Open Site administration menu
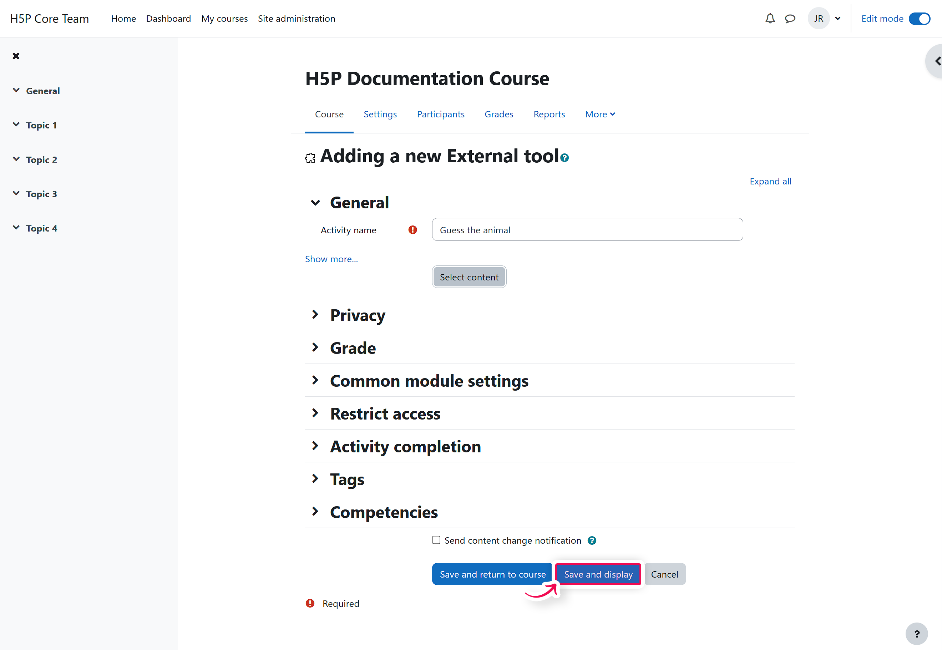This screenshot has height=650, width=942. pos(297,19)
